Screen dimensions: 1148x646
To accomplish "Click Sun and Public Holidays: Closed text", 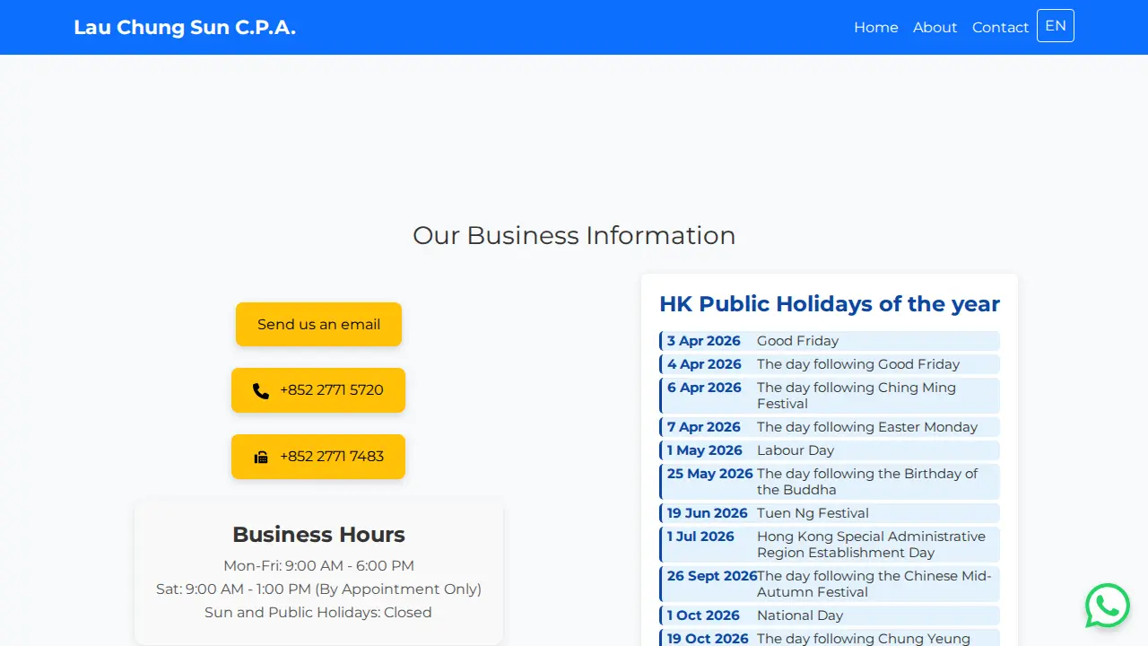I will [318, 613].
